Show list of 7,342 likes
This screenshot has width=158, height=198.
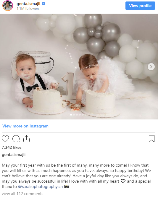coord(12,147)
